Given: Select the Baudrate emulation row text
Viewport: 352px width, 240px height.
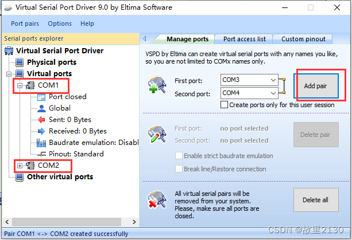Looking at the screenshot, I should [x=94, y=143].
